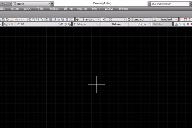This screenshot has width=192, height=128.
Task: Click the Undo arrow icon
Action: (x=16, y=19)
